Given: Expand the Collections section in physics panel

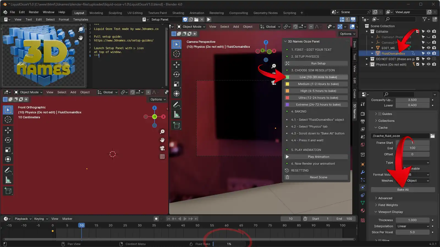Looking at the screenshot, I should [386, 121].
